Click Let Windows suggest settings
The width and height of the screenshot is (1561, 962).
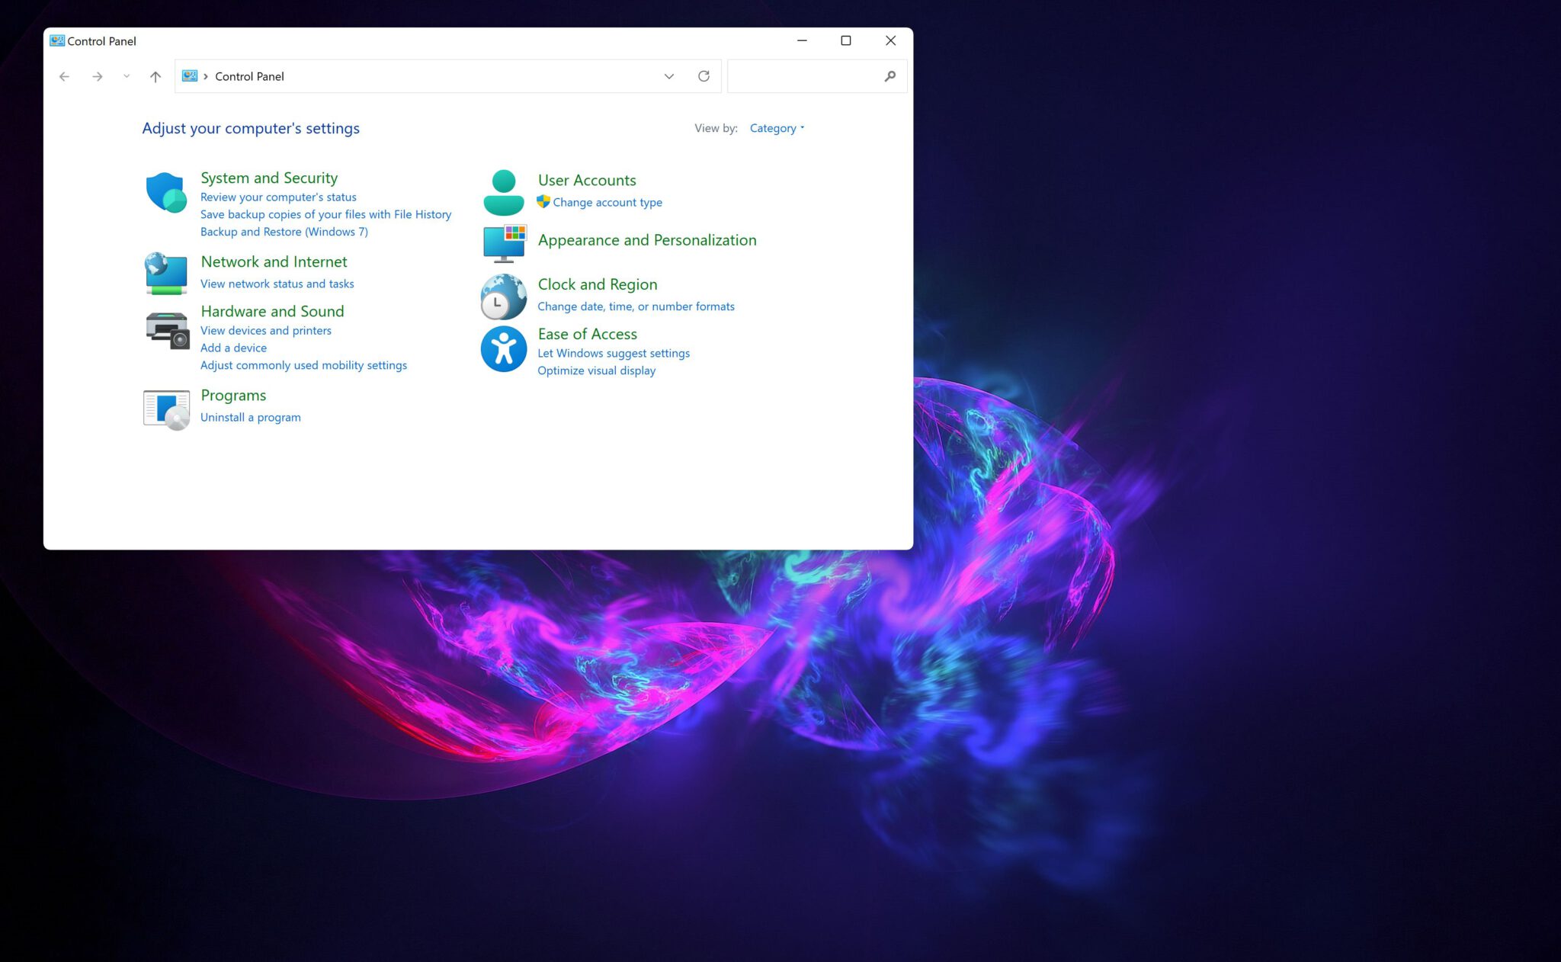pyautogui.click(x=614, y=354)
